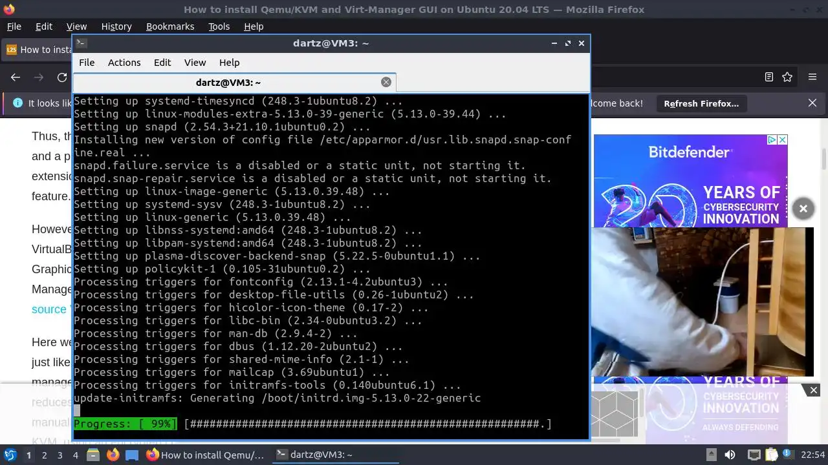The width and height of the screenshot is (828, 465).
Task: Open clipboard manager tray icon
Action: click(772, 455)
